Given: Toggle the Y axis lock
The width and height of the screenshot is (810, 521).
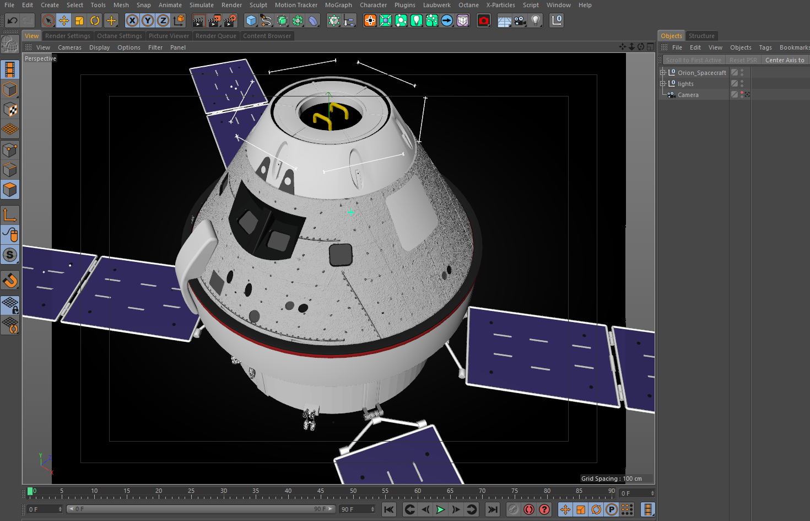Looking at the screenshot, I should click(148, 20).
